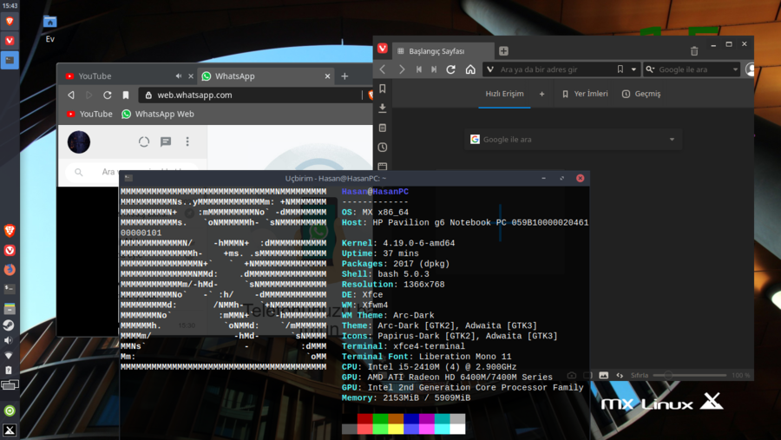The width and height of the screenshot is (781, 440).
Task: Open the WhatsApp status icon
Action: tap(144, 141)
